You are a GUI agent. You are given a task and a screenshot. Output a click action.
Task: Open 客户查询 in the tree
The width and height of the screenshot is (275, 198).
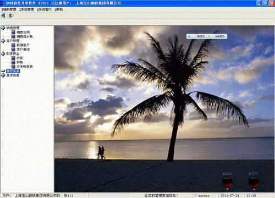[23, 50]
